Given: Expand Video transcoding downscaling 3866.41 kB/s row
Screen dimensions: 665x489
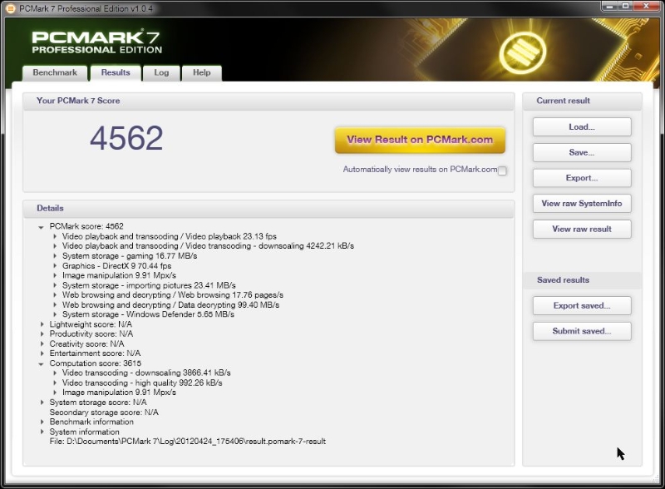Looking at the screenshot, I should click(x=55, y=373).
